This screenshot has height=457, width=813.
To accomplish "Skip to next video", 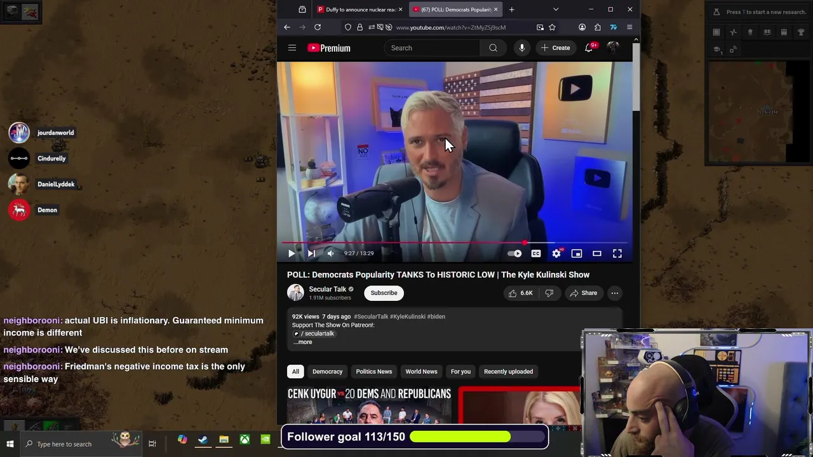I will 311,253.
